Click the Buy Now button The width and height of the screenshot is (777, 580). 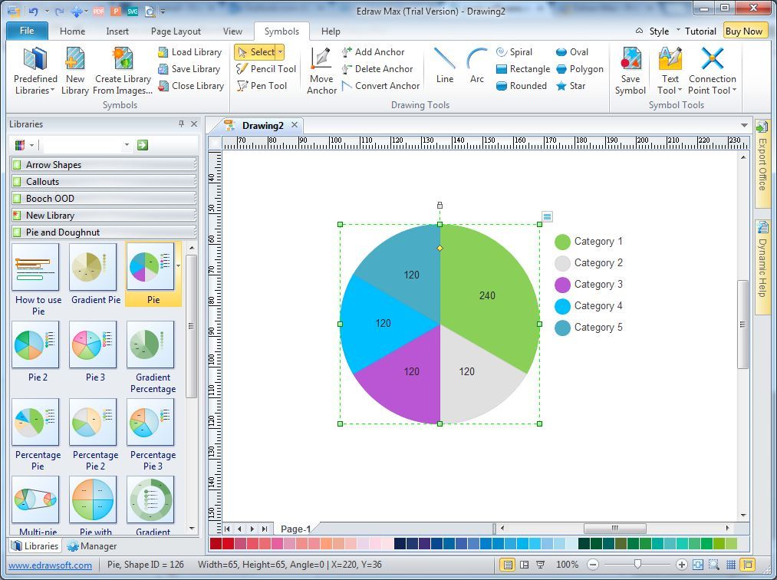745,31
